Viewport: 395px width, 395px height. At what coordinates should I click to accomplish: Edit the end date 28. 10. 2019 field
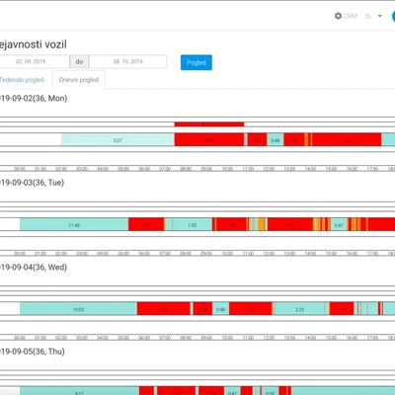pyautogui.click(x=128, y=61)
